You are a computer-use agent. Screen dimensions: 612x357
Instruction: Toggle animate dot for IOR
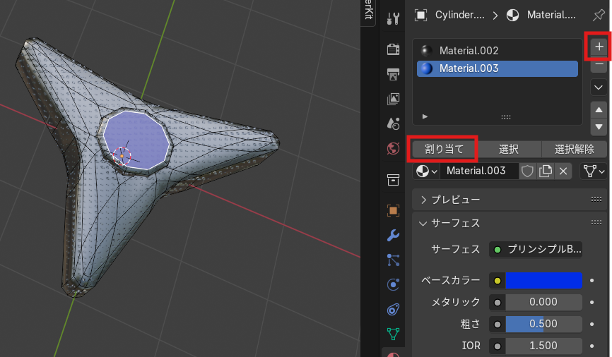click(x=592, y=346)
